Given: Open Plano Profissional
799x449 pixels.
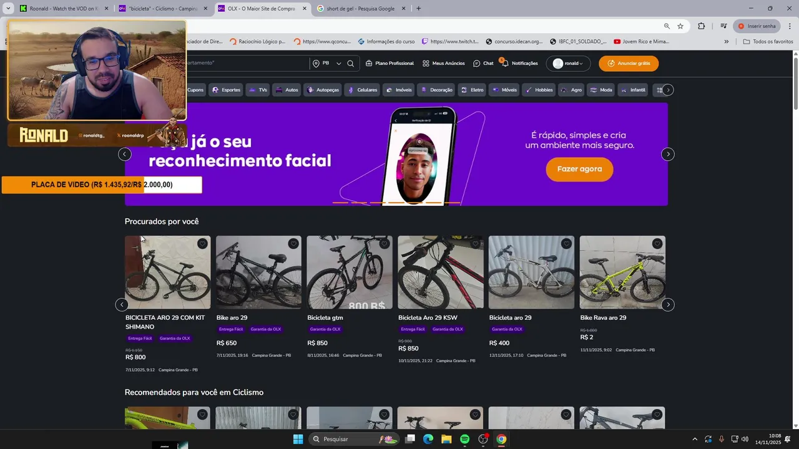Looking at the screenshot, I should point(390,63).
